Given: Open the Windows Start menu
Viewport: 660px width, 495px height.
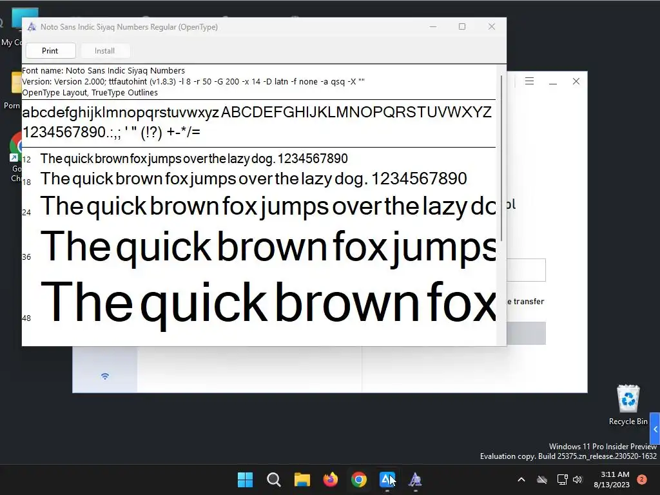Looking at the screenshot, I should [x=246, y=480].
